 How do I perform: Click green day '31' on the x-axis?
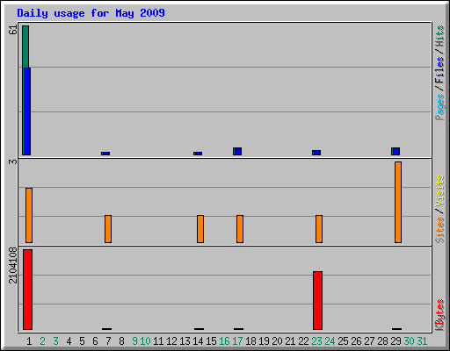[x=422, y=341]
